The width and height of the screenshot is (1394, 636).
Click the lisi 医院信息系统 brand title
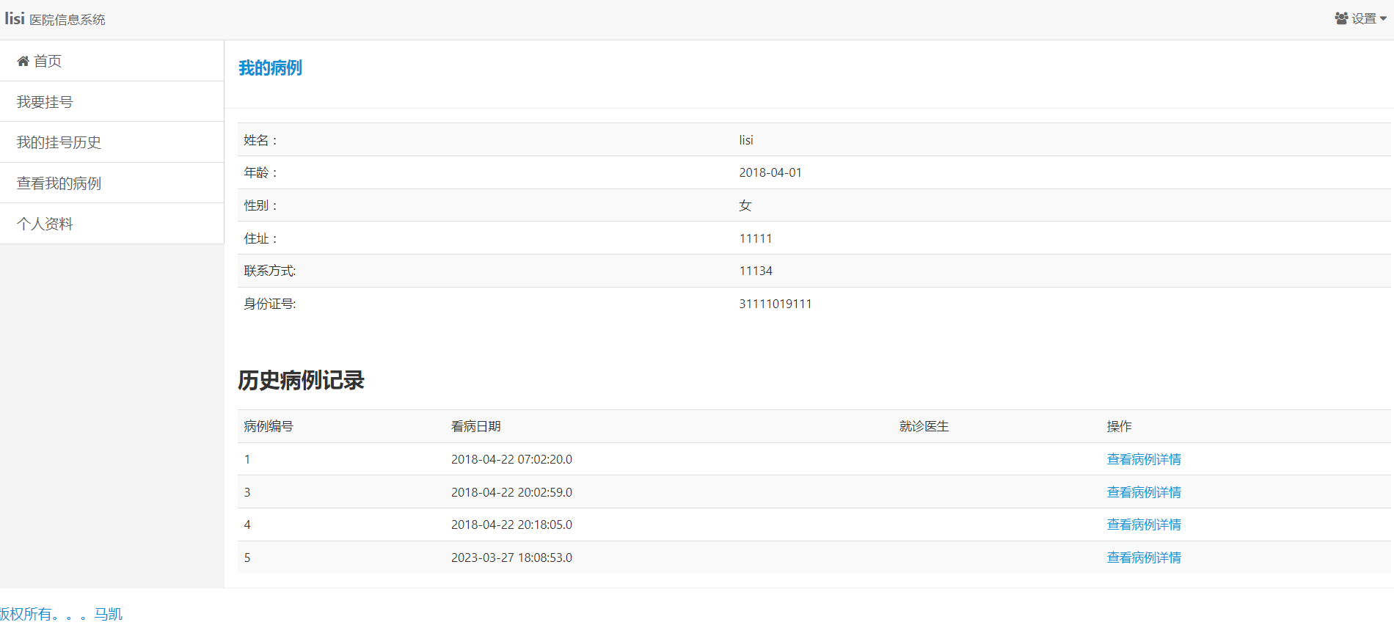(x=55, y=19)
